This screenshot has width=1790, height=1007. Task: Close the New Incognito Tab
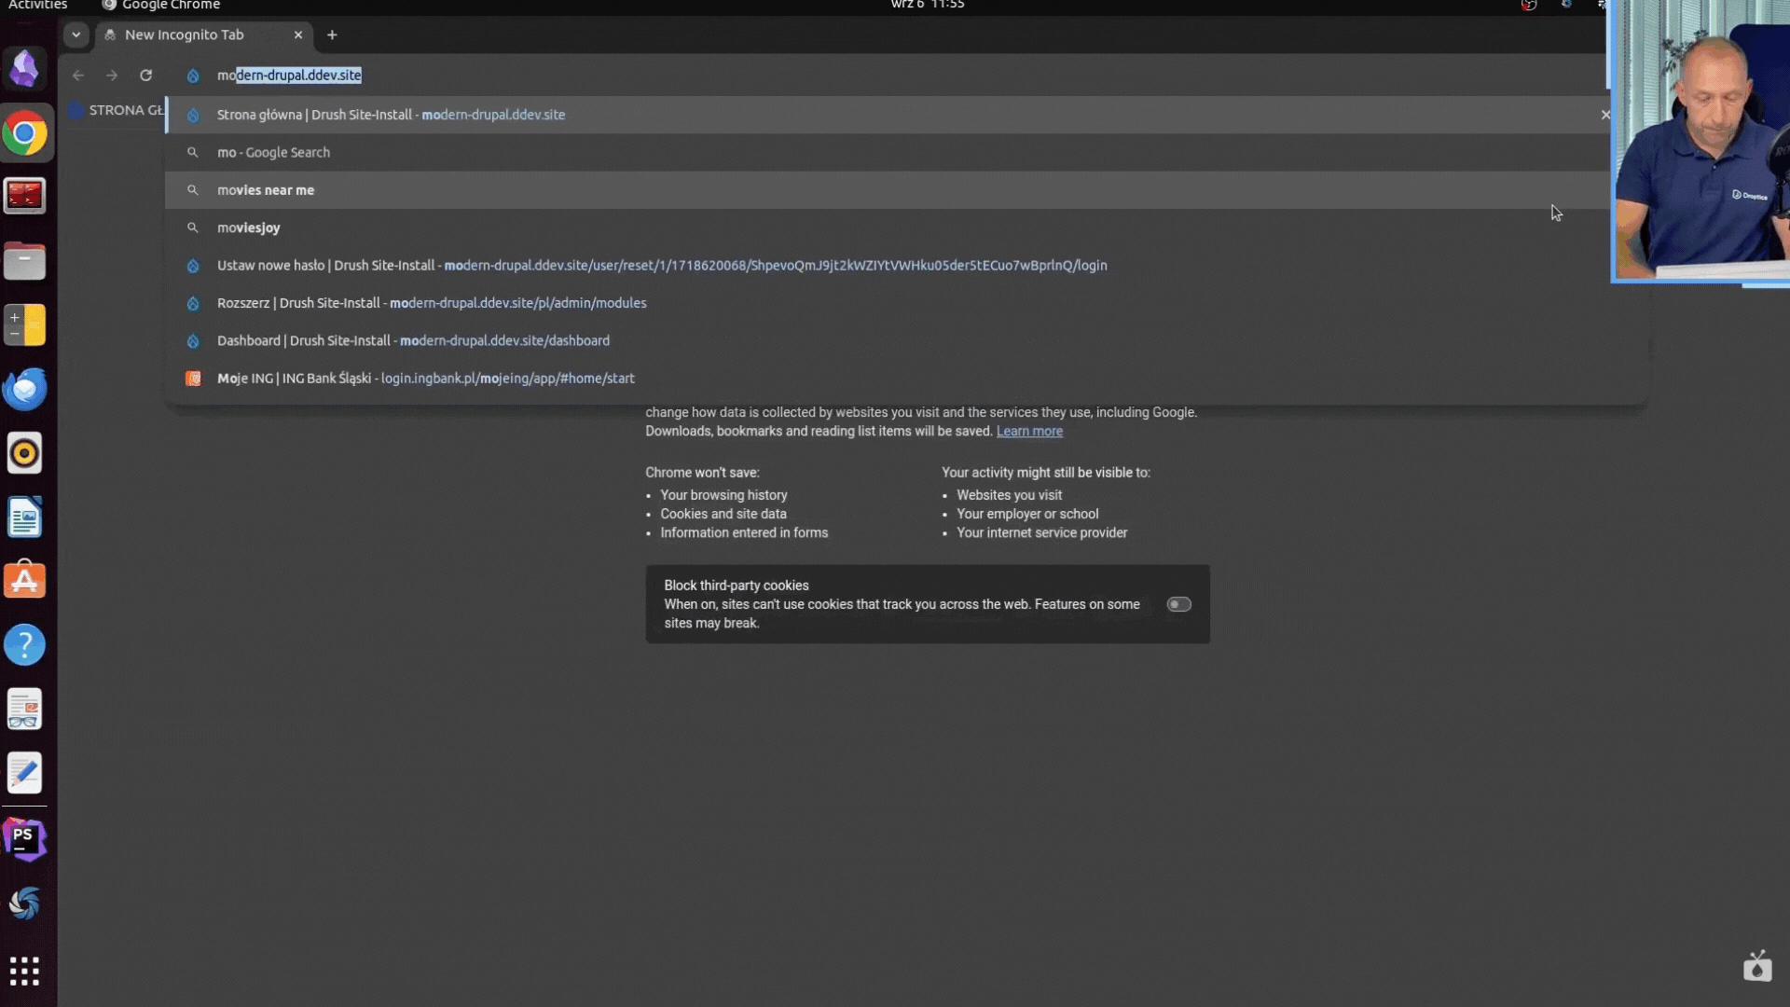point(298,34)
